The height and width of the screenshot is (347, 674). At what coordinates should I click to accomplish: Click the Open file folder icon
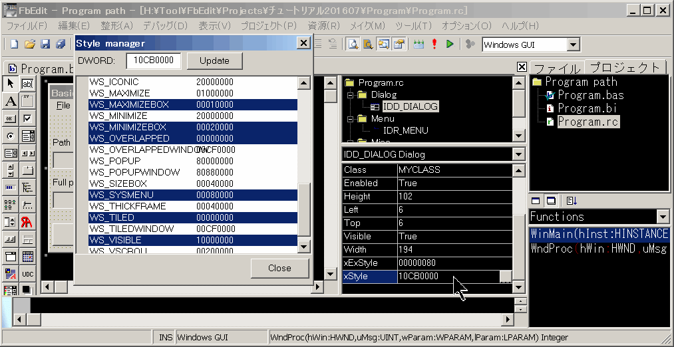point(30,45)
